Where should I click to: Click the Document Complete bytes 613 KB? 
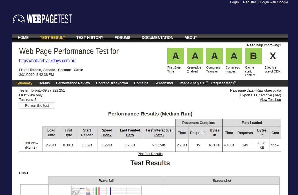[x=215, y=145]
